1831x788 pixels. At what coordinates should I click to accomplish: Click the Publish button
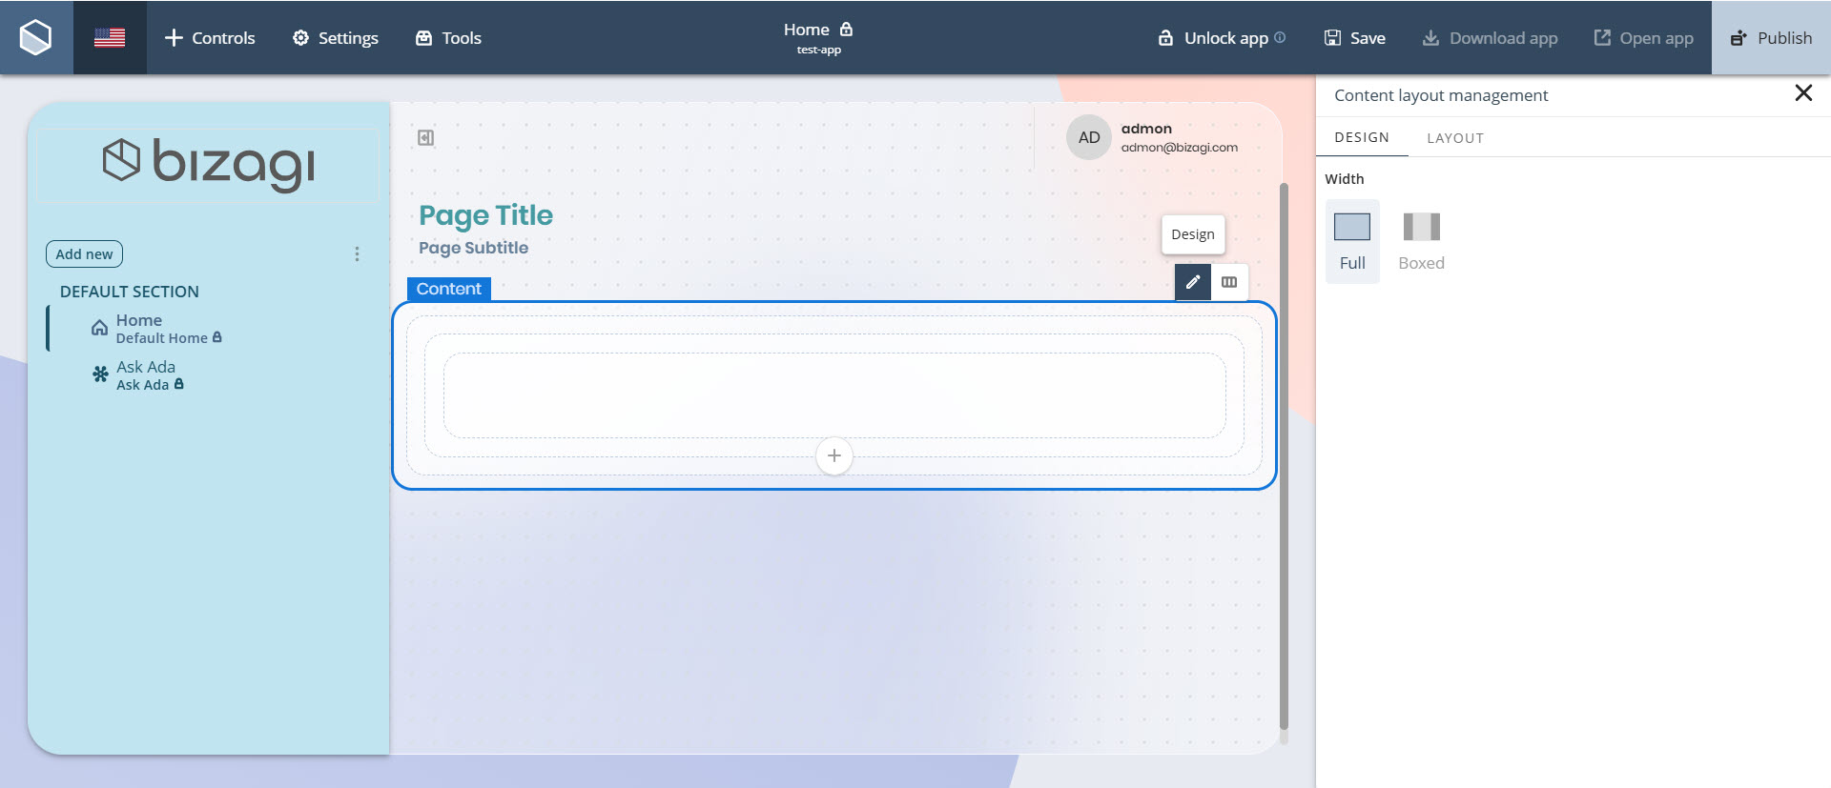tap(1771, 38)
